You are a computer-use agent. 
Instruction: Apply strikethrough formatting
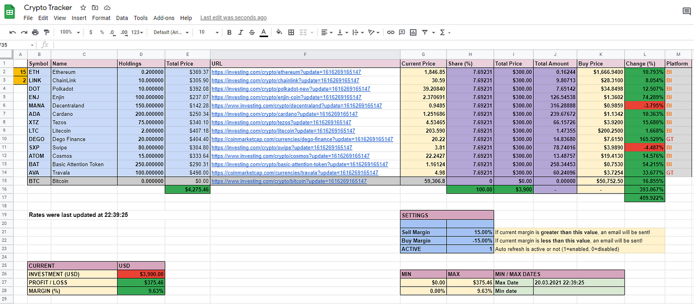(x=252, y=32)
